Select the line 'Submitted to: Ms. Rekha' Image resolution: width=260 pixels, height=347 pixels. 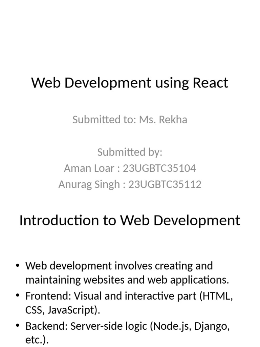[x=130, y=120]
